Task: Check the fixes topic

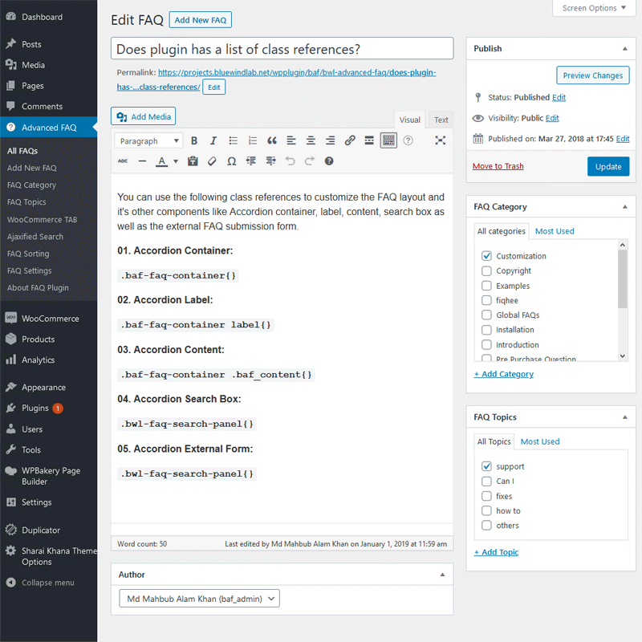Action: [485, 496]
